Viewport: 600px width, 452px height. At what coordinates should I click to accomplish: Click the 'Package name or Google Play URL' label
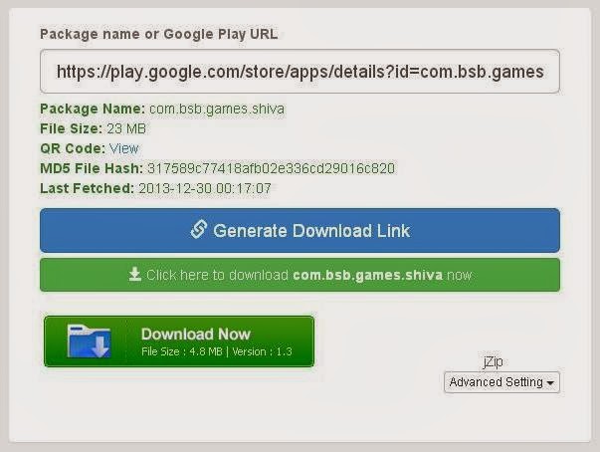[159, 34]
